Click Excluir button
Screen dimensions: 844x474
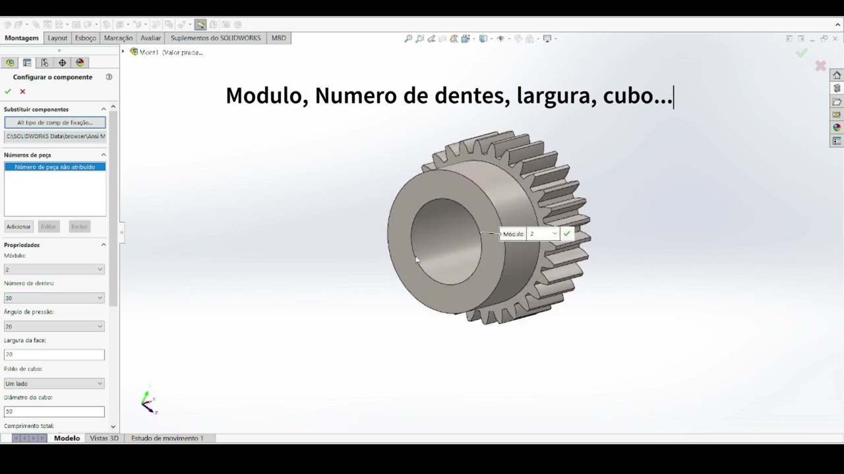pyautogui.click(x=79, y=226)
